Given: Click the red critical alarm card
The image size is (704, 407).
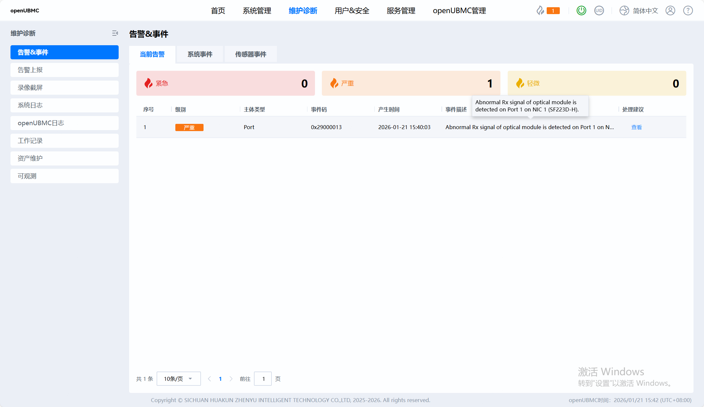Looking at the screenshot, I should [x=225, y=83].
